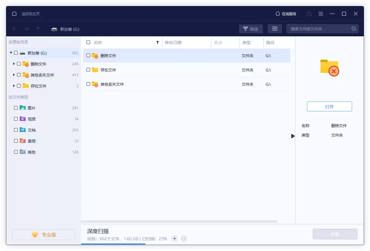Image resolution: width=370 pixels, height=251 pixels.
Task: Expand the 删除文件 tree node
Action: click(x=14, y=64)
